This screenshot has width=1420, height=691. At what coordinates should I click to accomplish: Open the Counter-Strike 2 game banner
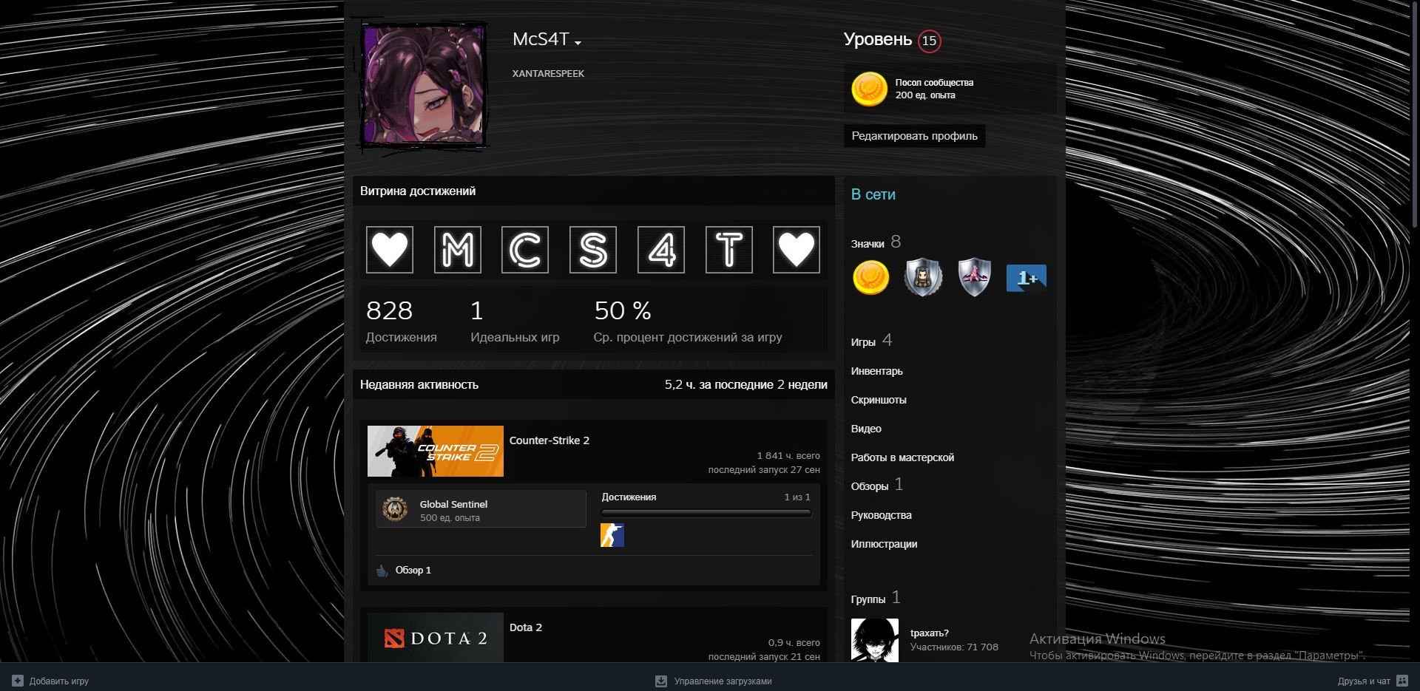click(436, 451)
